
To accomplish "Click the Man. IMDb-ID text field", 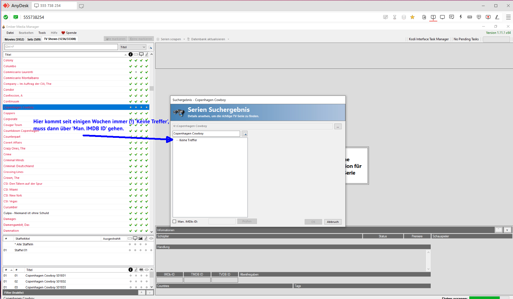I will tap(222, 221).
